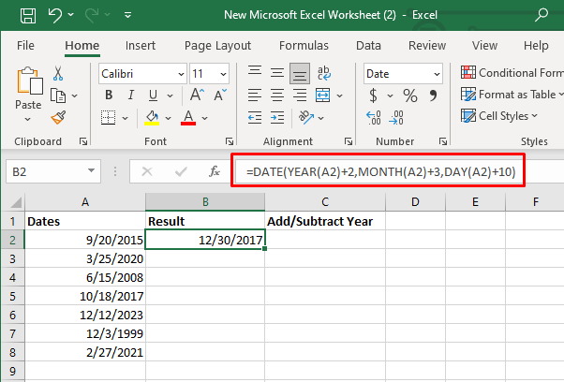
Task: Toggle Top Align
Action: pyautogui.click(x=255, y=73)
